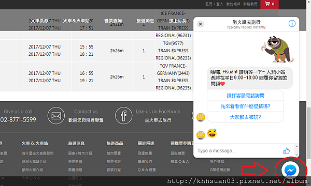Click chat title 坐火車去旅行

point(246,22)
